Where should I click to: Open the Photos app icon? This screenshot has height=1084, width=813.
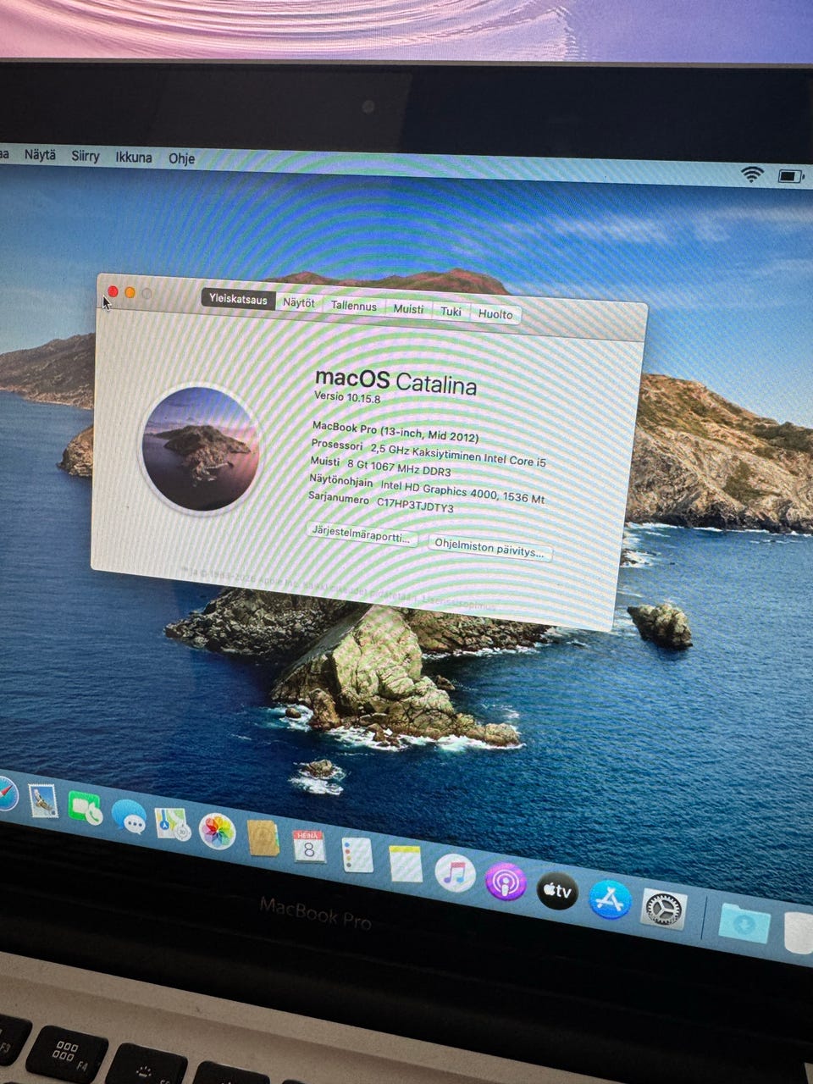coord(217,832)
